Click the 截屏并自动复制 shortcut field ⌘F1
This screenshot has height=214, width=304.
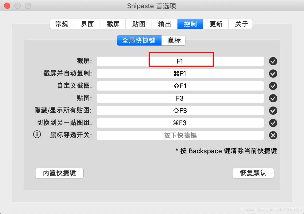click(x=180, y=74)
